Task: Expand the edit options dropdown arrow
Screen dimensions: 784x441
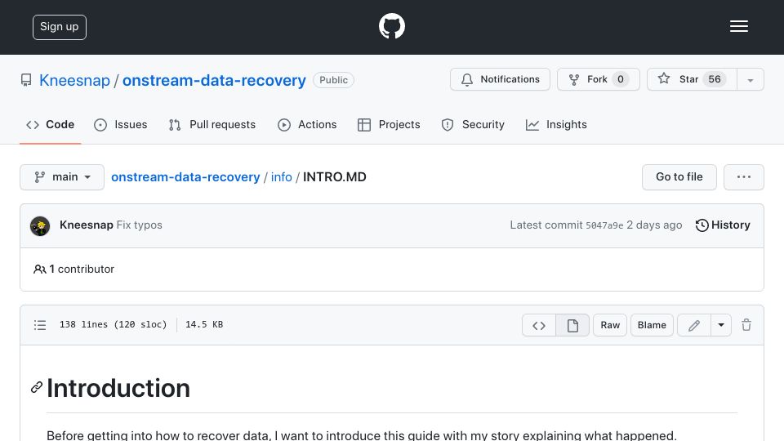Action: (721, 326)
